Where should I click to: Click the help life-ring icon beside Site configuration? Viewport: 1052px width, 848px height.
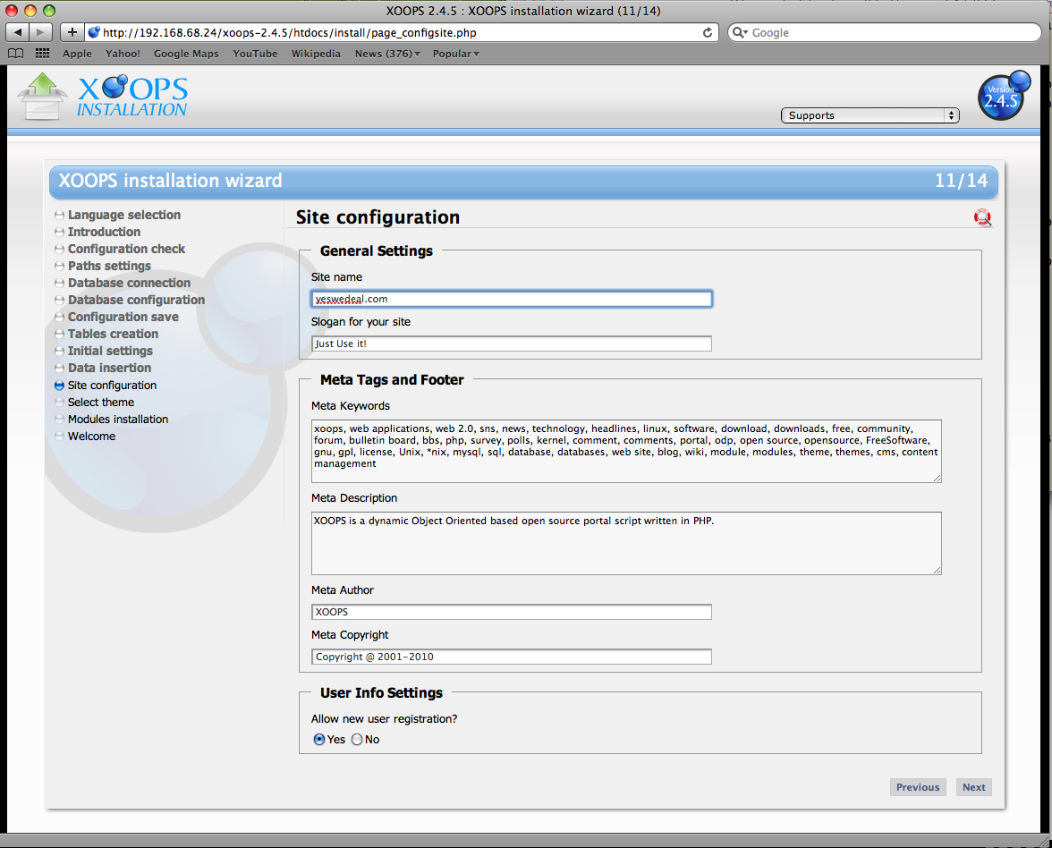(983, 217)
